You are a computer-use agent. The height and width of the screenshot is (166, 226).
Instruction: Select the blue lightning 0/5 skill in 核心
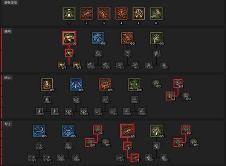[76, 85]
